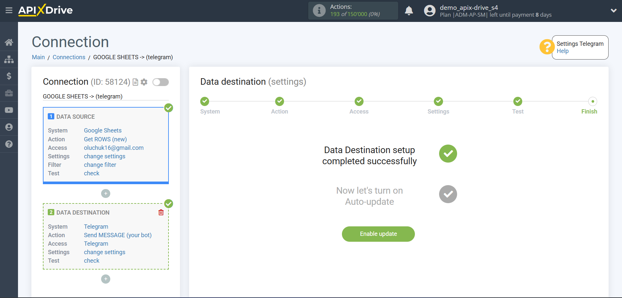Open the help question-mark icon in the sidebar

point(9,144)
